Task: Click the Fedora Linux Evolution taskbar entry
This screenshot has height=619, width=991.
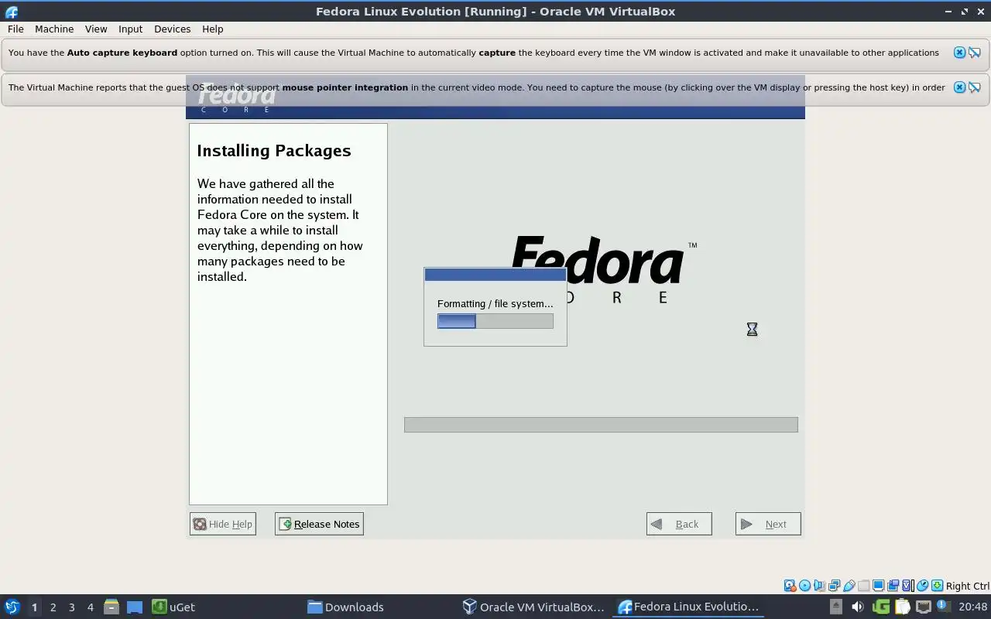Action: click(689, 607)
